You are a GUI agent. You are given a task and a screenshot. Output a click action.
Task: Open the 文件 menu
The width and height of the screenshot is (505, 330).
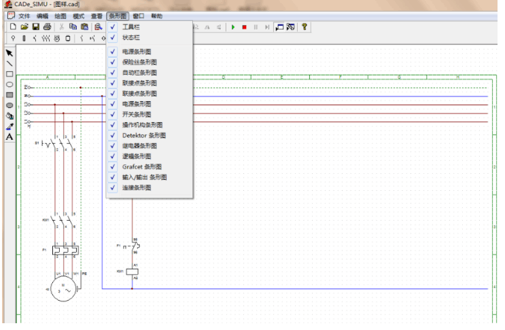24,15
